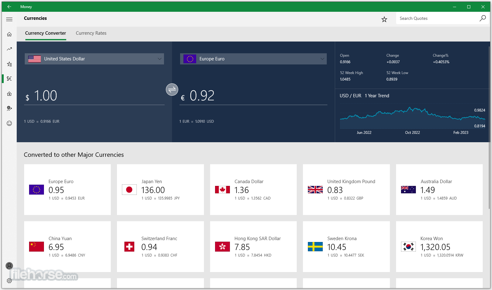This screenshot has width=492, height=290.
Task: Click the Australia flag icon
Action: (408, 190)
